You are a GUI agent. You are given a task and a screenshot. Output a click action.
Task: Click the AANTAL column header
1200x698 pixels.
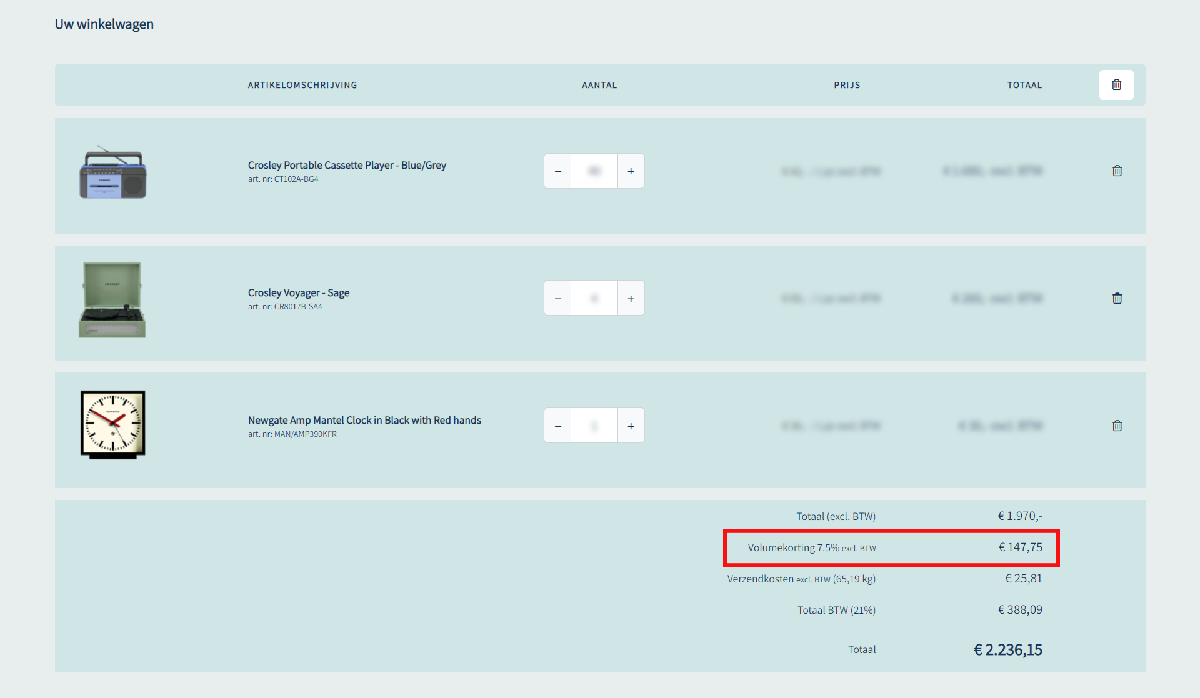(599, 85)
